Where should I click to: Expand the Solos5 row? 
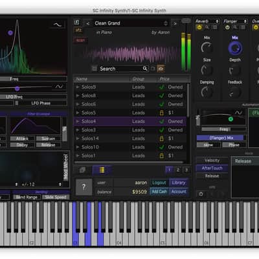point(78,113)
